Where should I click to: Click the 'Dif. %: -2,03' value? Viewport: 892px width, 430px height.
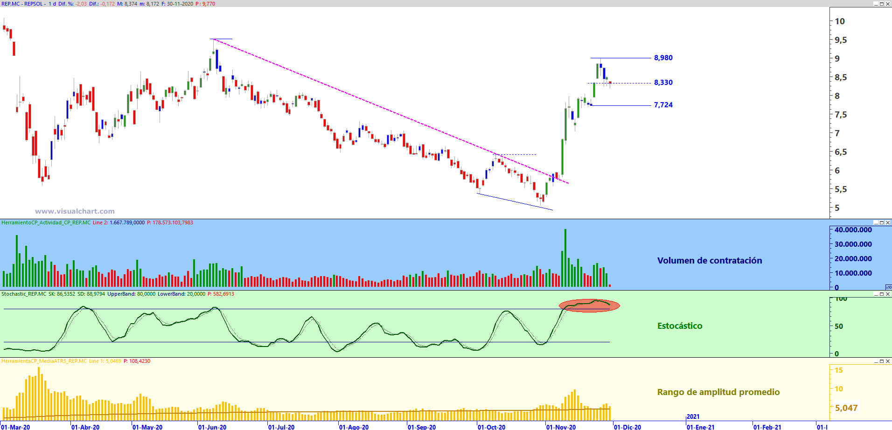(72, 4)
